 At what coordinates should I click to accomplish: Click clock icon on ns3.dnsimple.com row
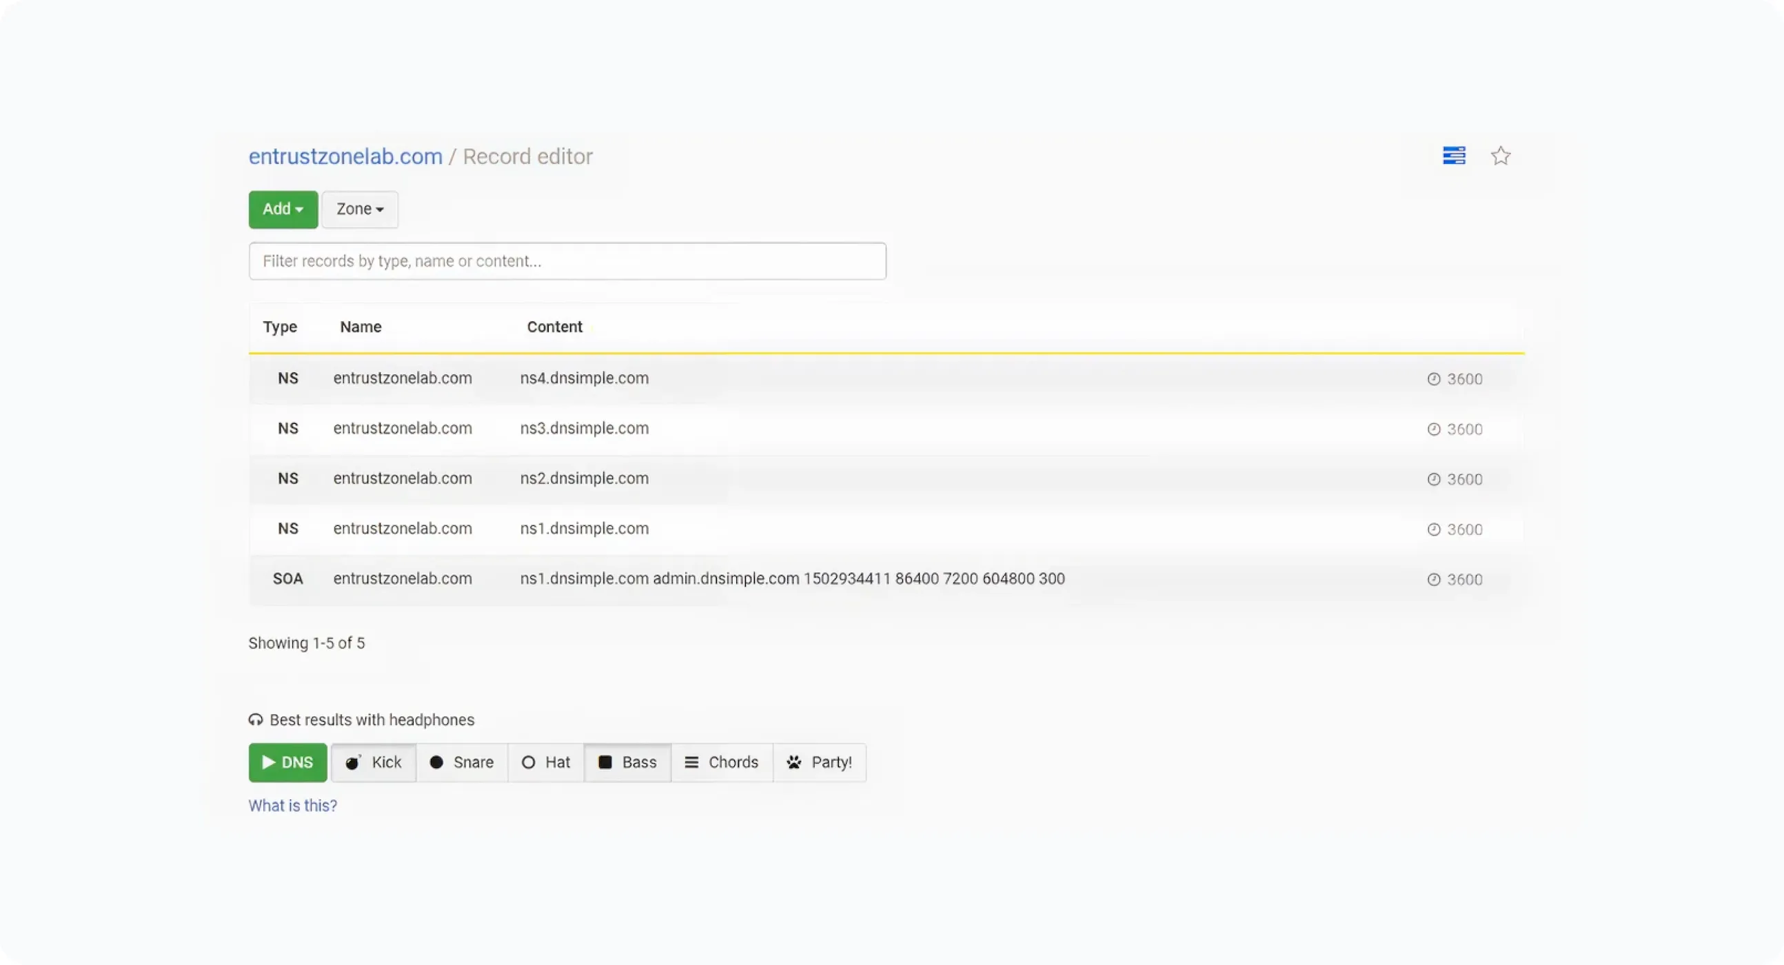1434,429
